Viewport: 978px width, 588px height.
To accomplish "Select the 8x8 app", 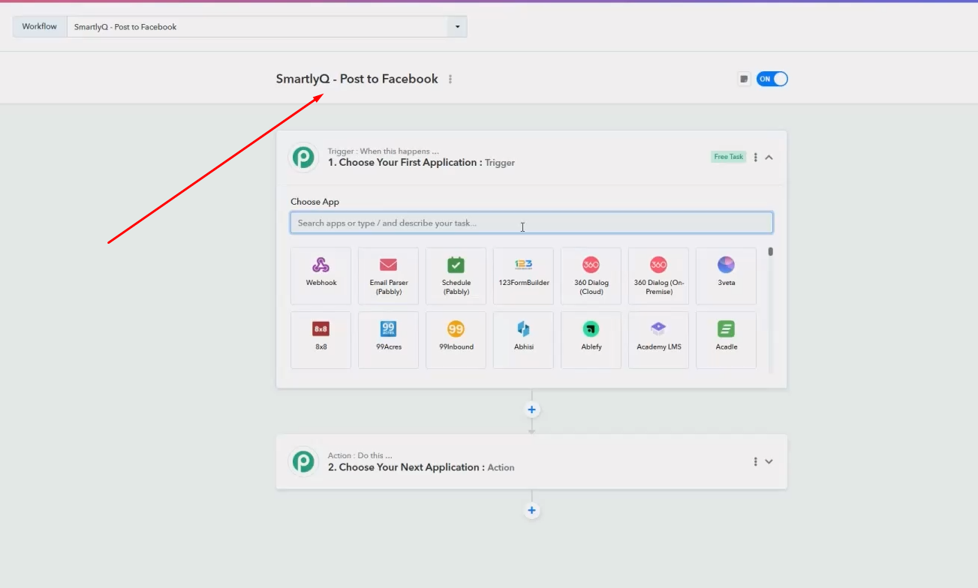I will coord(320,340).
